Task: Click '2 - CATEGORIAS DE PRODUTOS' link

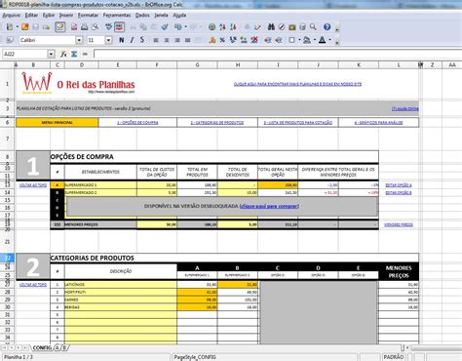Action: pos(217,123)
